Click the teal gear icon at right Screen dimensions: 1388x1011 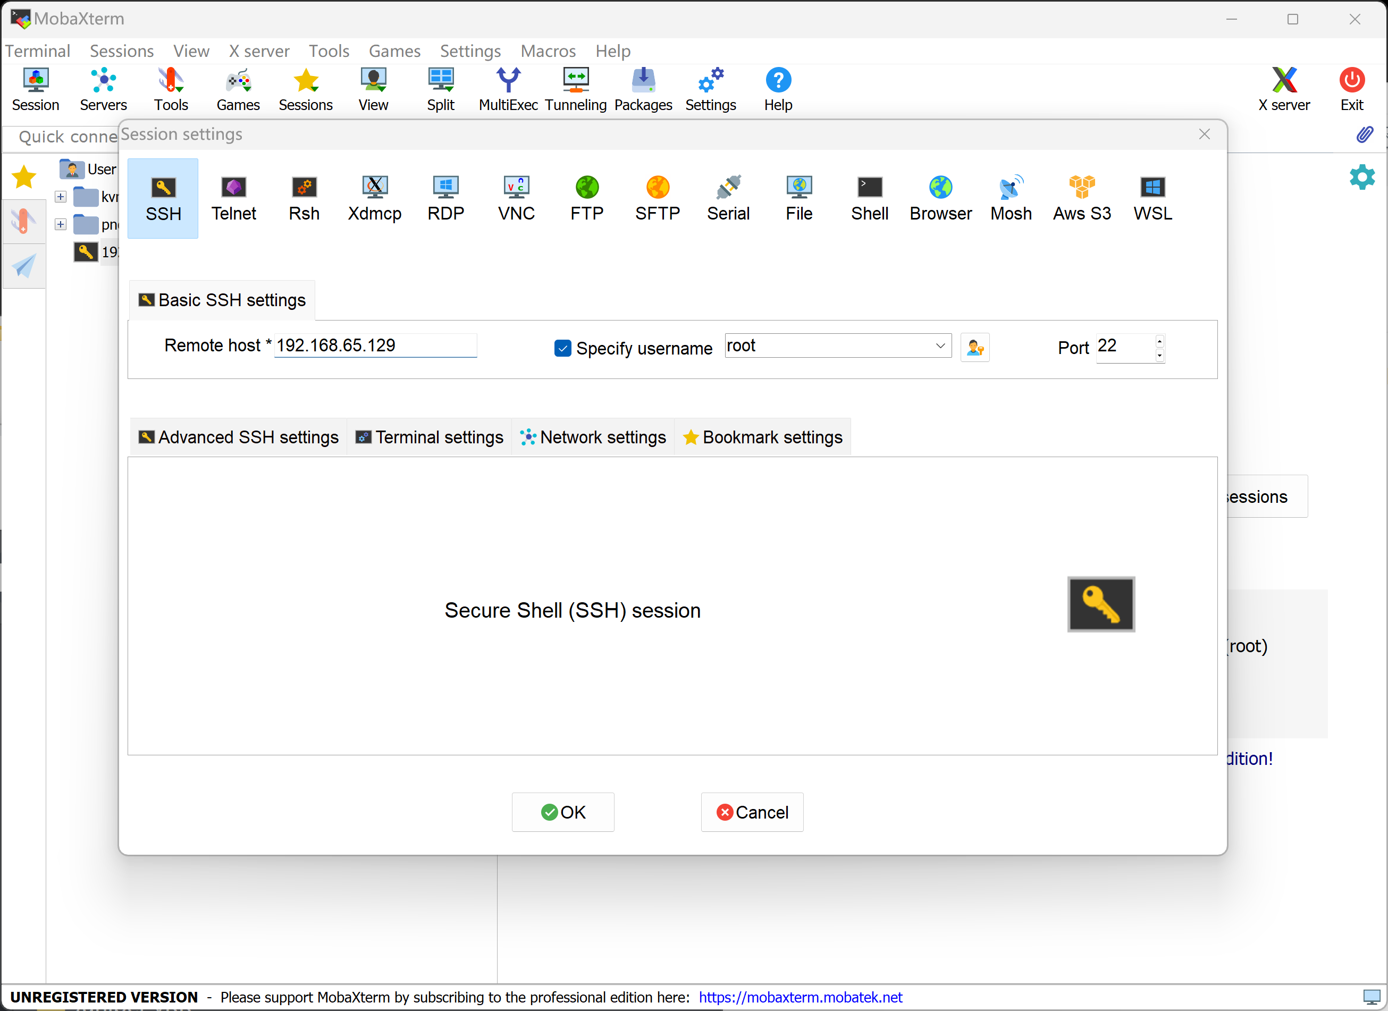(1362, 177)
